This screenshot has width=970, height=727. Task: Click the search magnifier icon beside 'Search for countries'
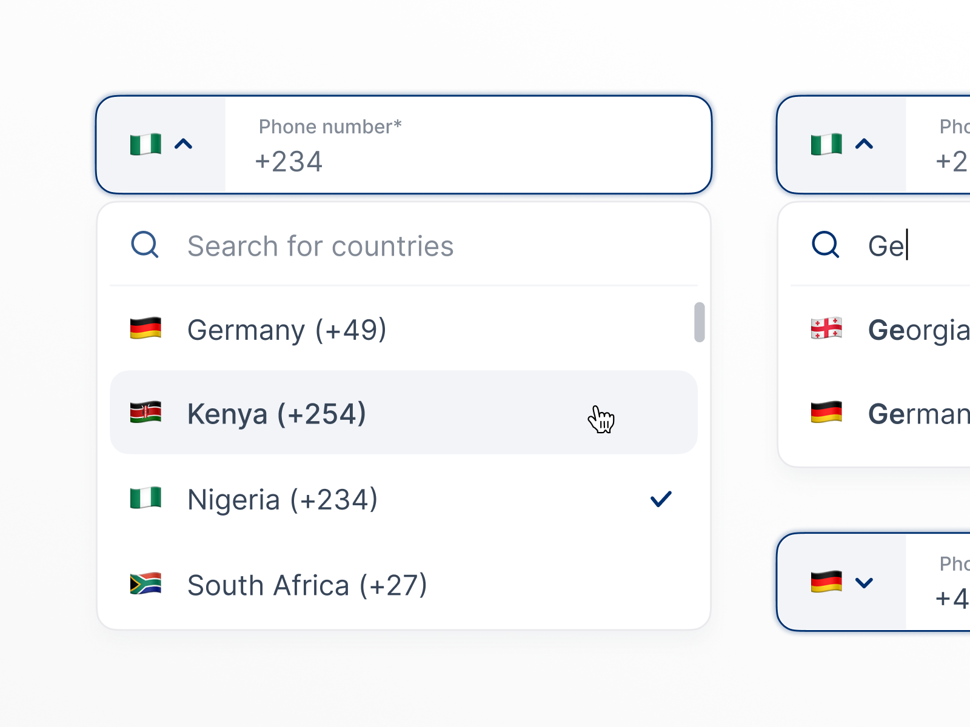click(x=145, y=245)
